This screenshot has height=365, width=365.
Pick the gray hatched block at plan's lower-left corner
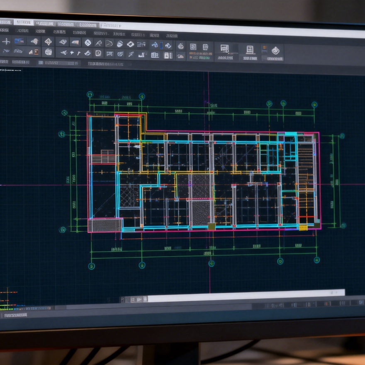(x=105, y=225)
